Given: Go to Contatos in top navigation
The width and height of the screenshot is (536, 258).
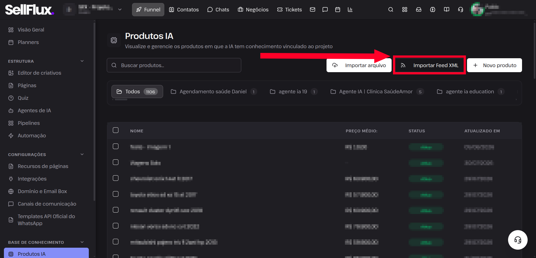Looking at the screenshot, I should pyautogui.click(x=184, y=9).
